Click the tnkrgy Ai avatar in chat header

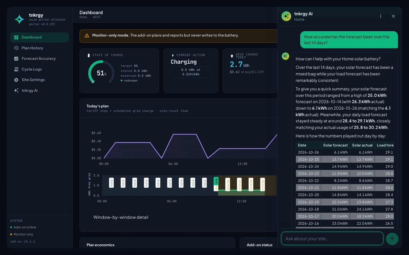(286, 16)
